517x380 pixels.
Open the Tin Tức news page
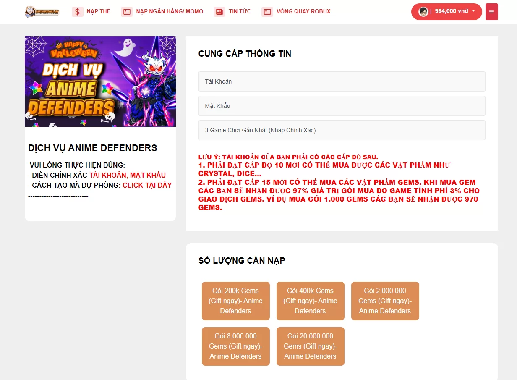(240, 12)
